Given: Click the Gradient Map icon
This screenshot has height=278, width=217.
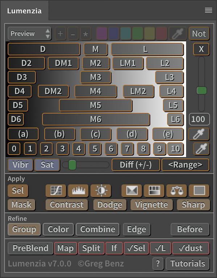Looking at the screenshot, I should click(154, 191).
